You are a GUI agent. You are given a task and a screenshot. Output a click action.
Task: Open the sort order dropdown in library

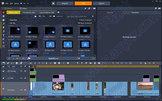coord(44,16)
